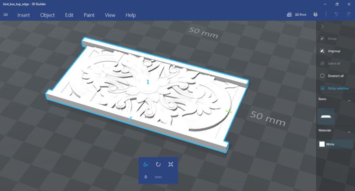Image resolution: width=355 pixels, height=191 pixels.
Task: Click the green axis handle on model
Action: point(229,112)
